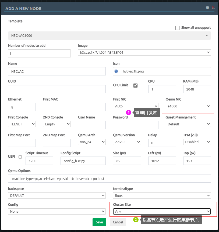Click the Size (px) field
This screenshot has width=219, height=232.
pyautogui.click(x=127, y=161)
